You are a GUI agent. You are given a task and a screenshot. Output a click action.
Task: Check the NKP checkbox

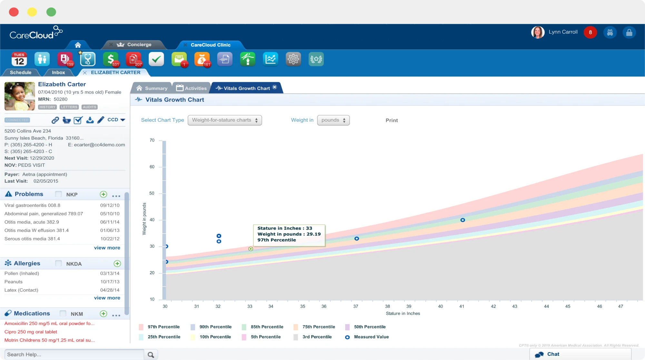[x=58, y=194]
